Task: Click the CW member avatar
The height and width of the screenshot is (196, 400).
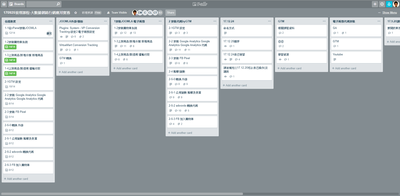Action: (x=140, y=13)
